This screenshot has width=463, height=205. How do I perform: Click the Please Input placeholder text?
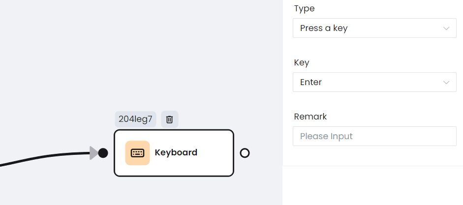coord(326,136)
